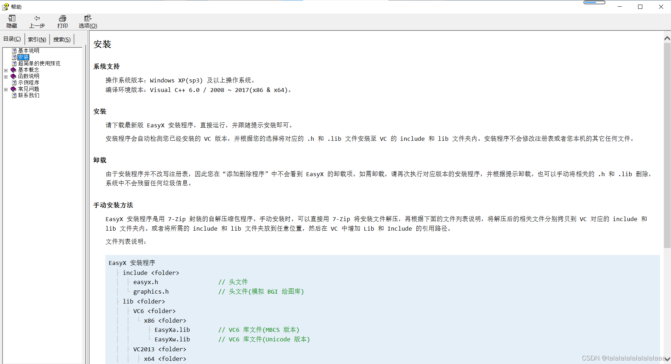
Task: Click the 卸载 section heading
Action: (x=100, y=160)
